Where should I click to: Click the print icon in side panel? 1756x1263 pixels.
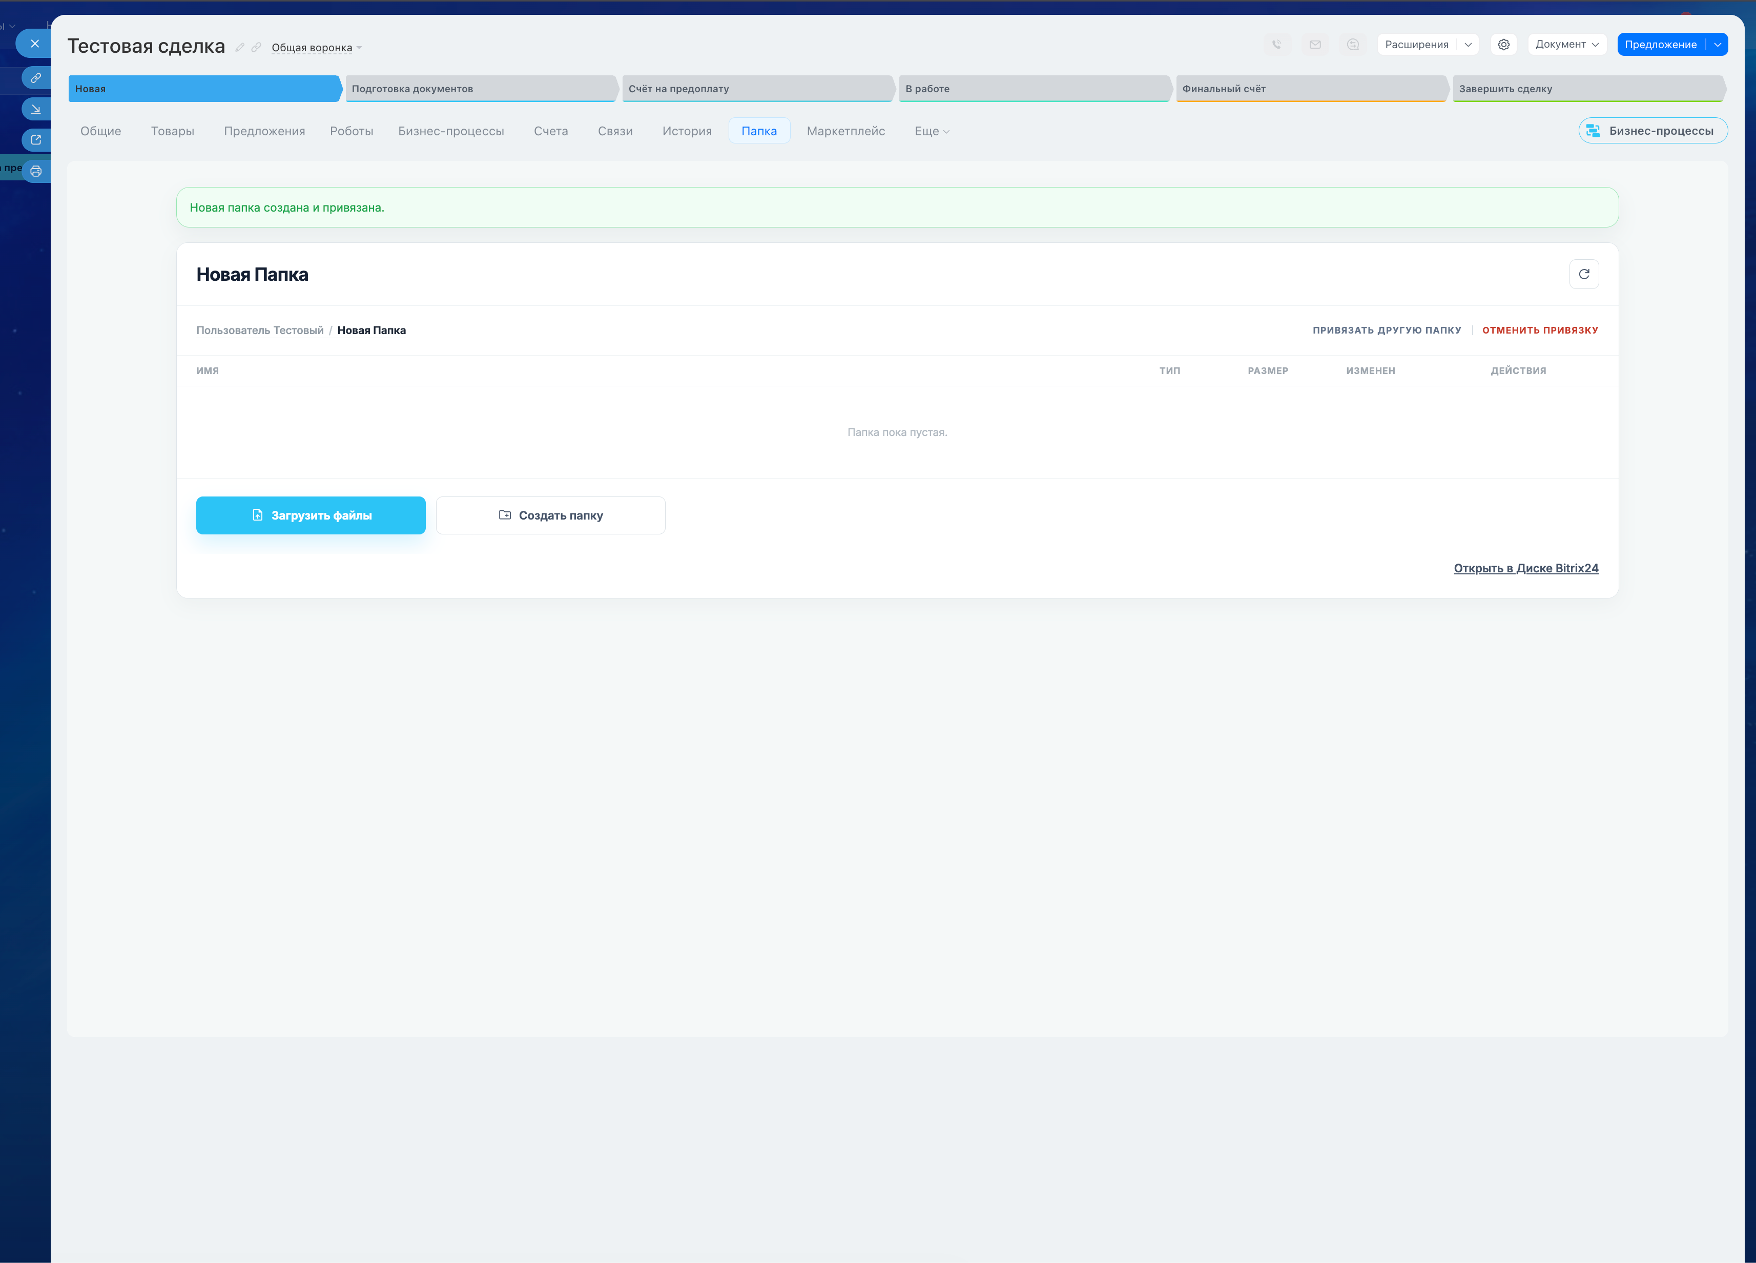click(x=36, y=171)
